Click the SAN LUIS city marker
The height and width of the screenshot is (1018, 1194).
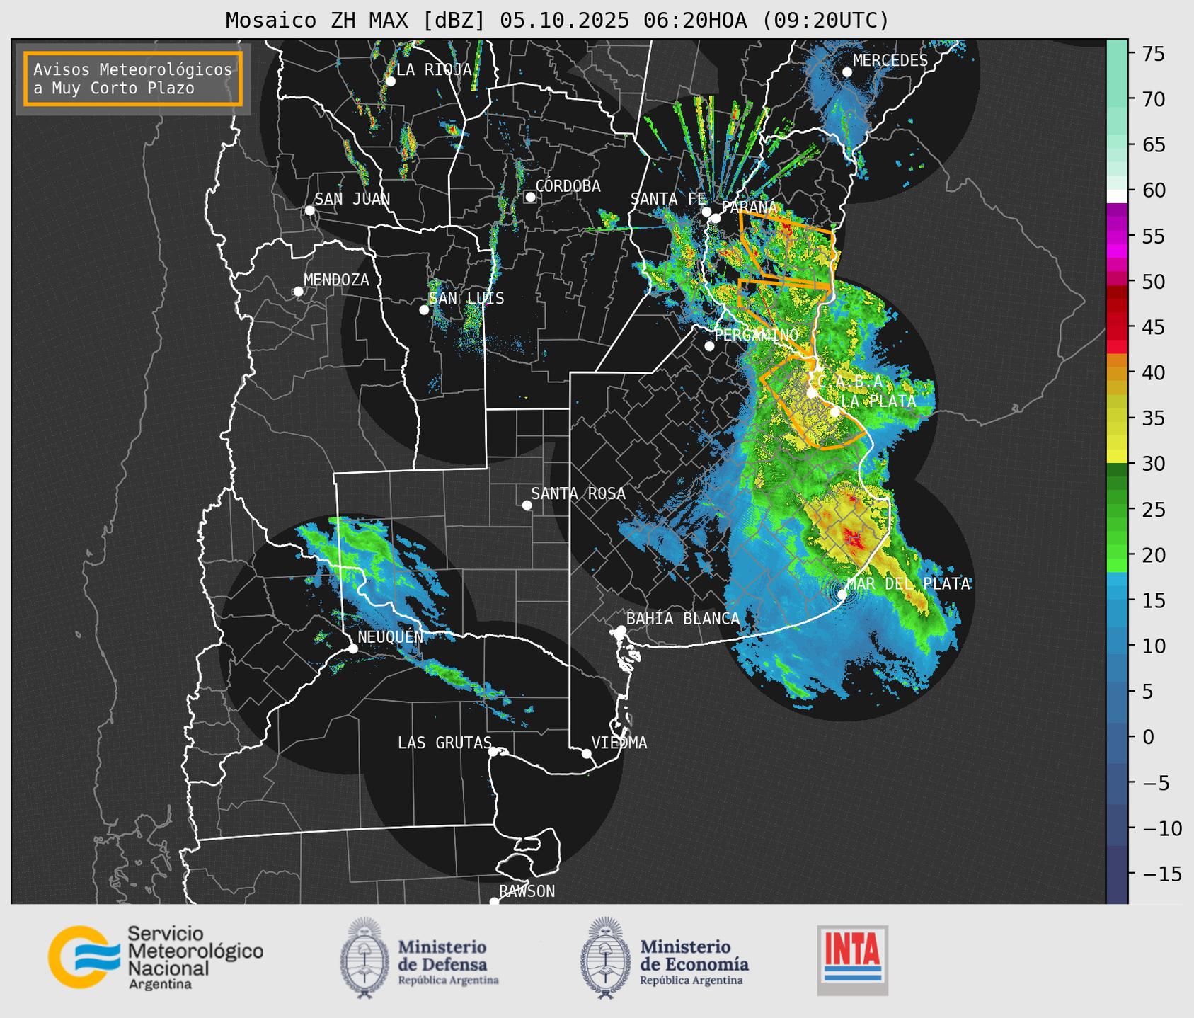point(424,309)
